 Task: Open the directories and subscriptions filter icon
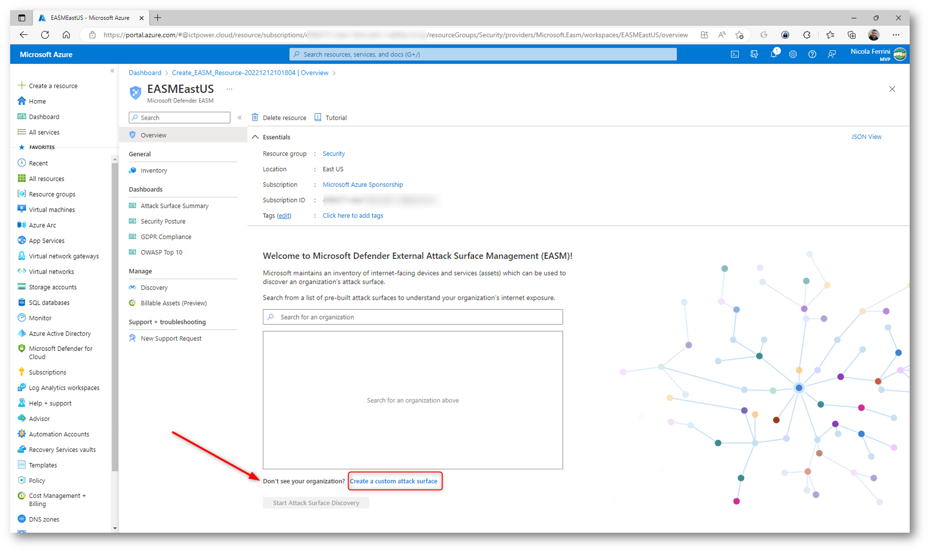pyautogui.click(x=754, y=55)
